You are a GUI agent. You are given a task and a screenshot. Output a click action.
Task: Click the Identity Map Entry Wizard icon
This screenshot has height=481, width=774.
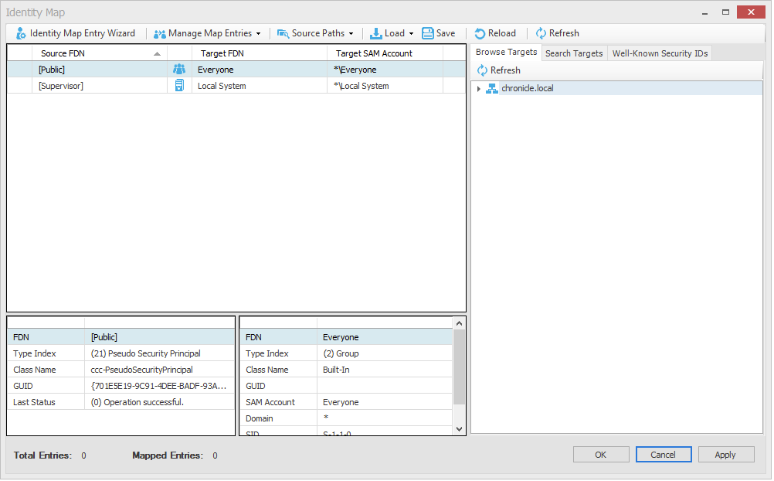(21, 33)
